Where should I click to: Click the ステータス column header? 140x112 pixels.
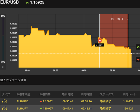(107, 94)
